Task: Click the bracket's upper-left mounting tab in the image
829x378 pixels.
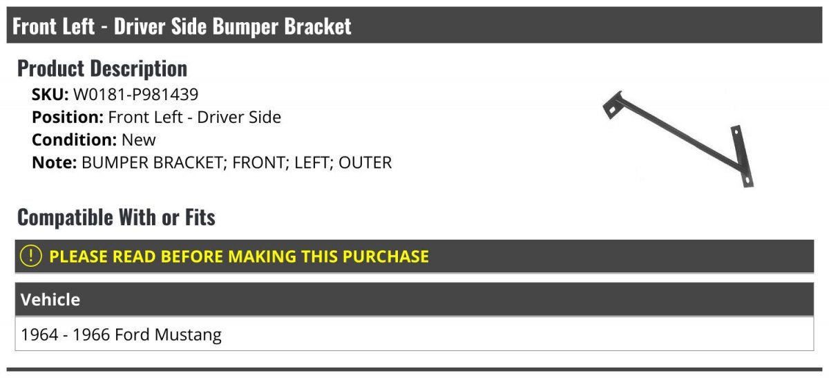Action: 611,106
